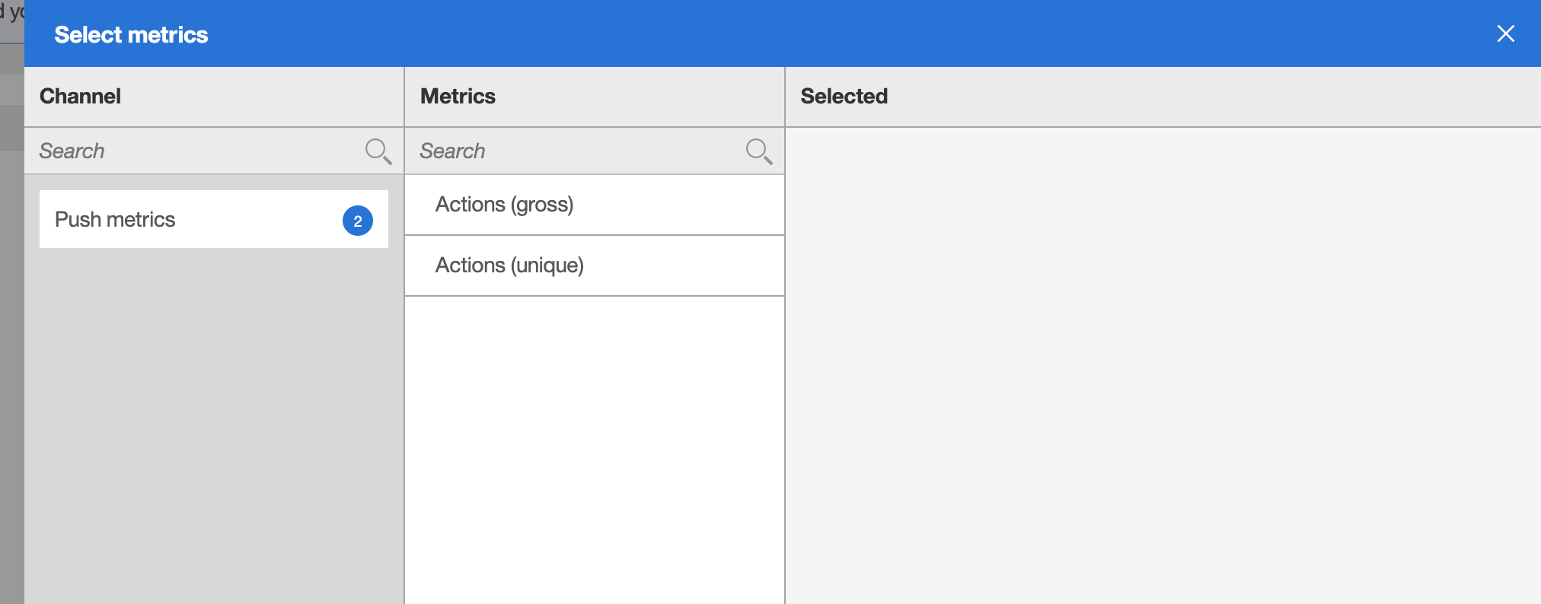Click the Select metrics dialog title
The image size is (1541, 604).
click(131, 35)
